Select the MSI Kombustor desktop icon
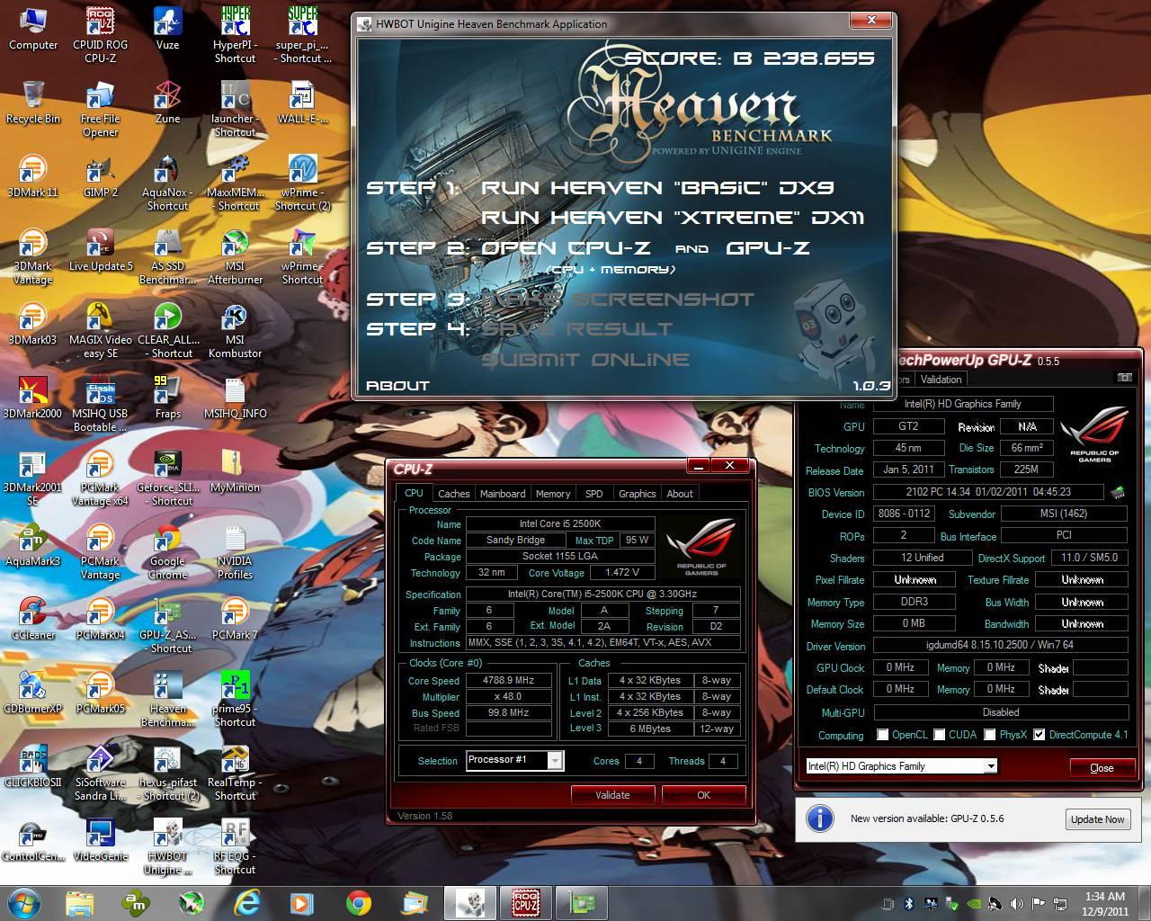Image resolution: width=1151 pixels, height=921 pixels. pos(235,331)
